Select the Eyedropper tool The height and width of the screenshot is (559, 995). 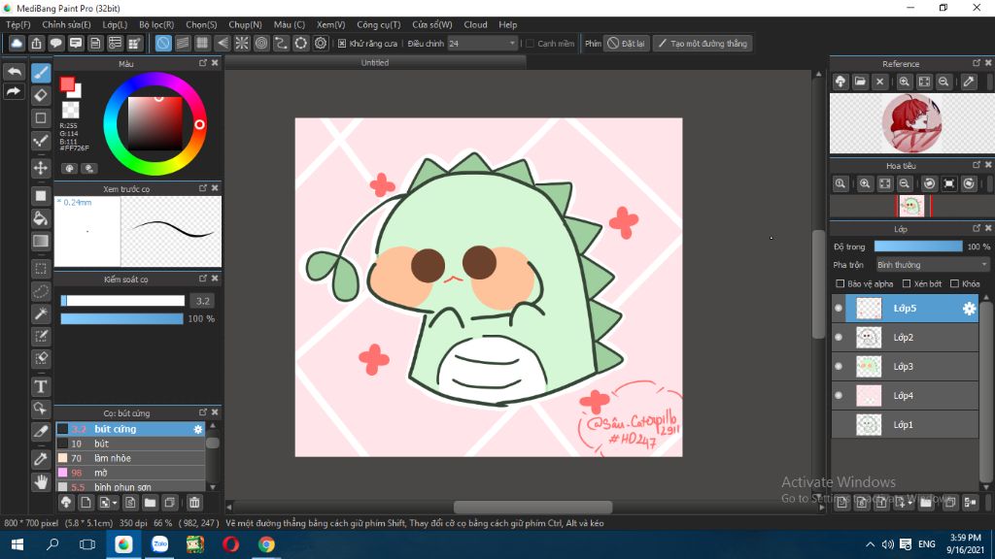click(41, 459)
